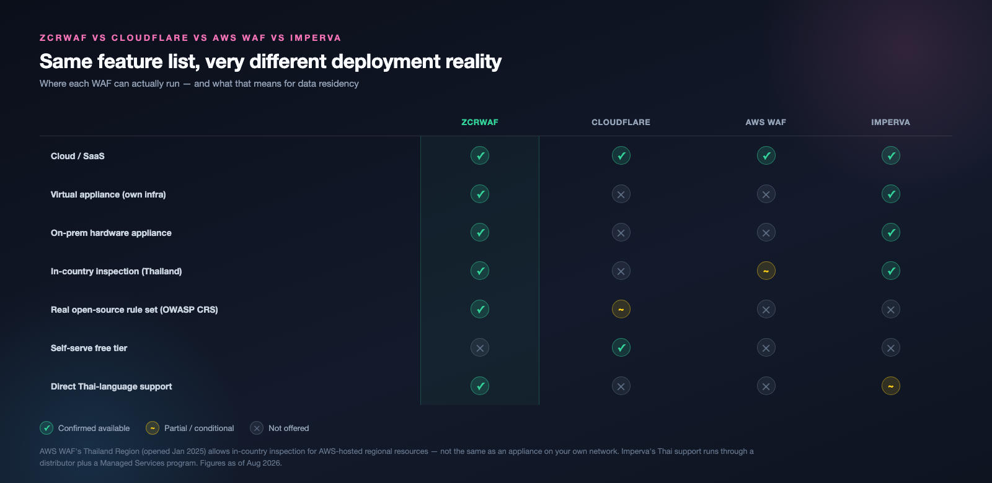Click the 'Partial / conditional' legend text
This screenshot has width=992, height=483.
click(199, 428)
